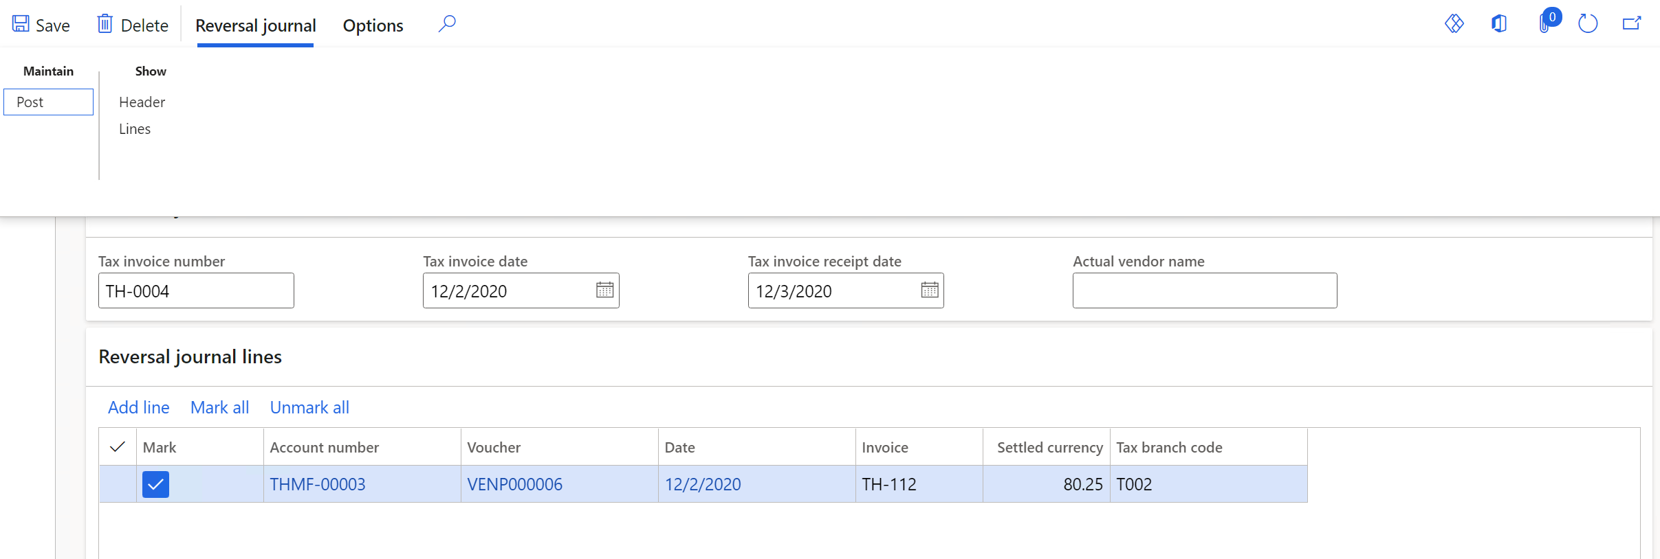
Task: Uncheck the Mark checkbox for THMF-00003
Action: pyautogui.click(x=155, y=484)
